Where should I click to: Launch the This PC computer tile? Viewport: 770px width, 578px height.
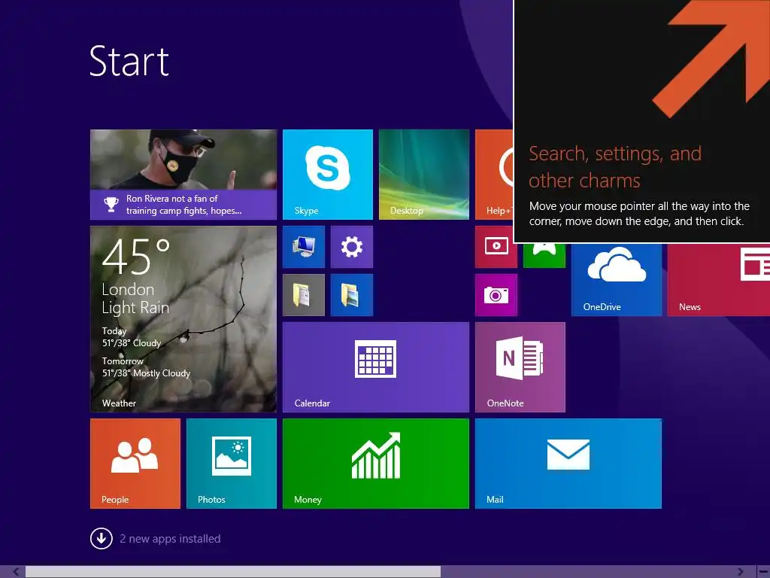click(x=304, y=247)
